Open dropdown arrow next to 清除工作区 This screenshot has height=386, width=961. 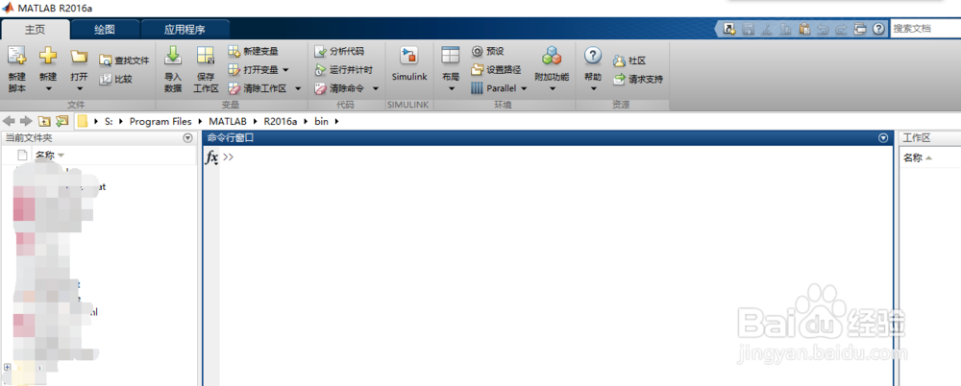pyautogui.click(x=298, y=88)
